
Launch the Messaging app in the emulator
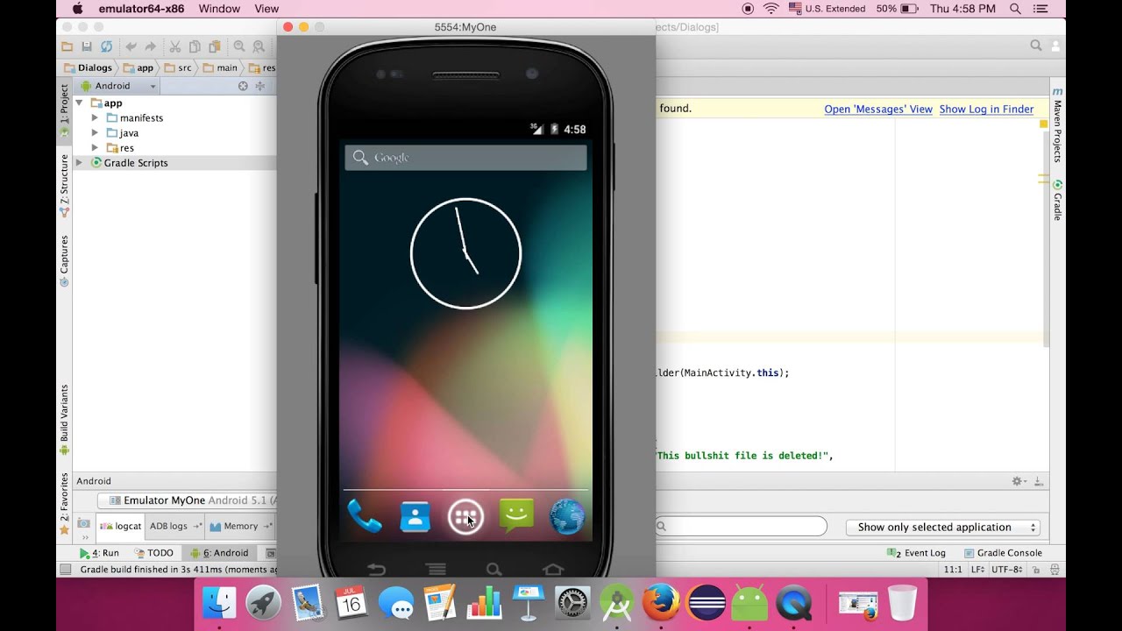tap(516, 518)
